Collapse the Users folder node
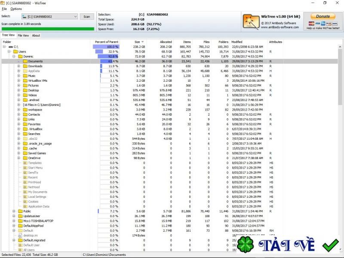The image size is (344, 258). coord(9,52)
